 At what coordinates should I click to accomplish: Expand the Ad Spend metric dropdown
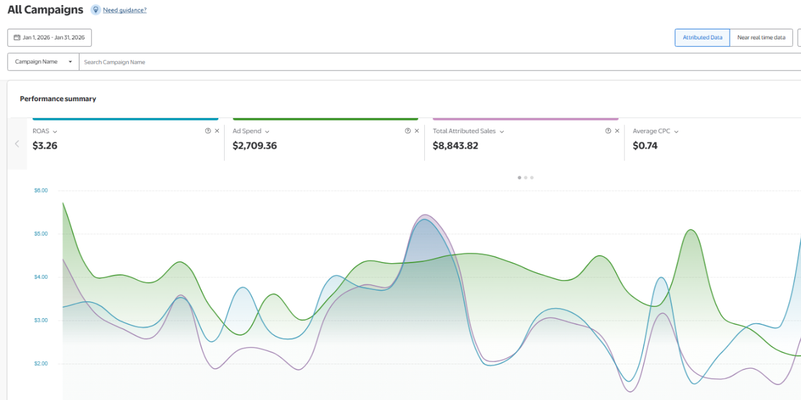(x=267, y=131)
